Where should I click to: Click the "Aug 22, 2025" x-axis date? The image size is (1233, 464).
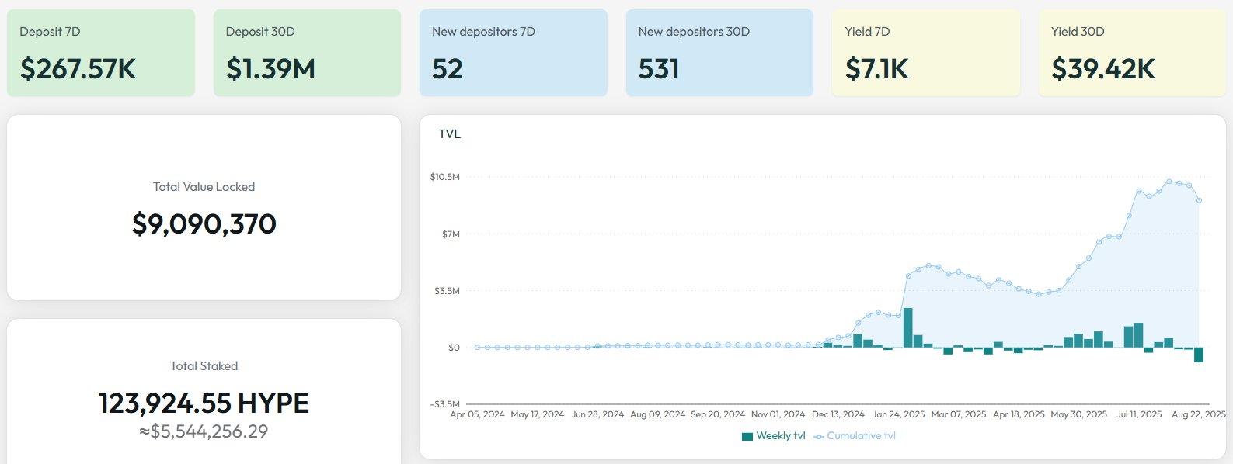[x=1199, y=414]
